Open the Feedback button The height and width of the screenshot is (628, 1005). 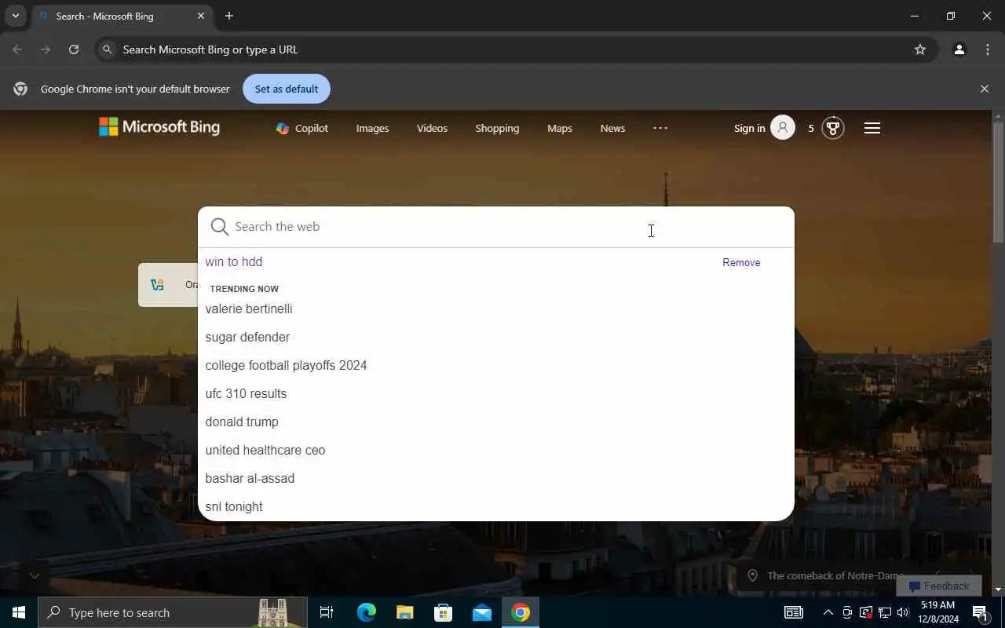tap(939, 586)
